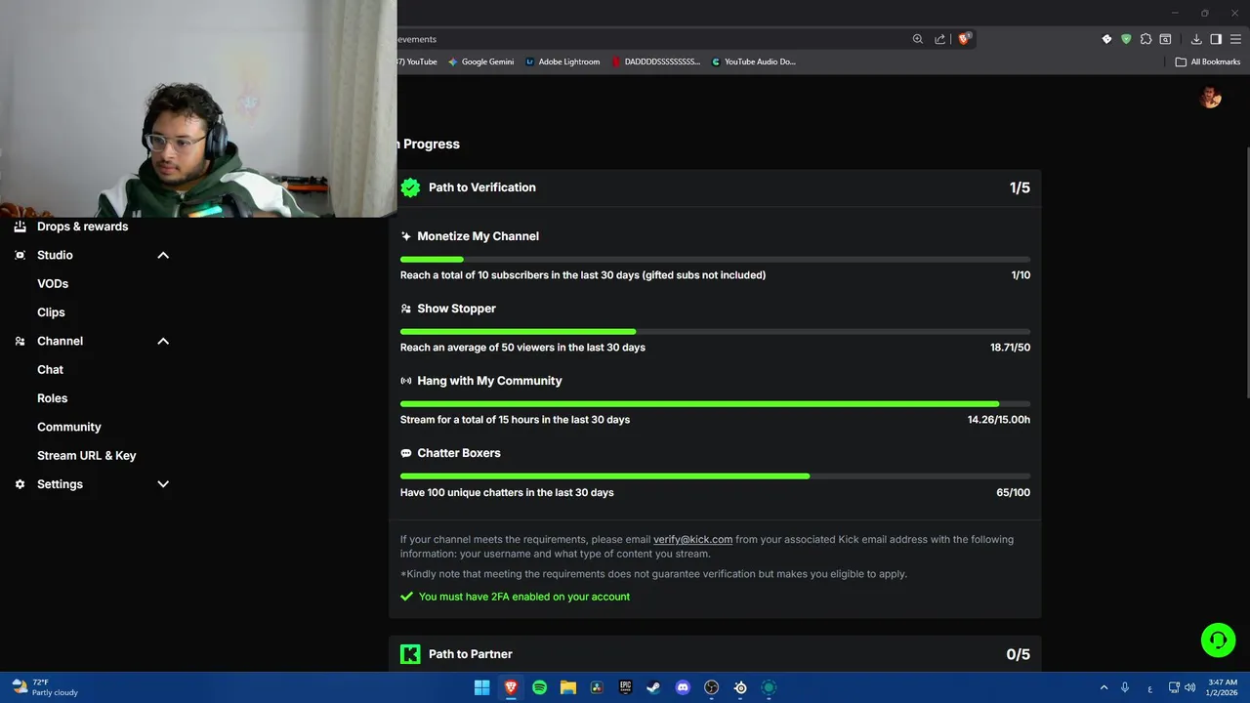The image size is (1250, 703).
Task: Open the weather widget on taskbar
Action: pyautogui.click(x=45, y=687)
